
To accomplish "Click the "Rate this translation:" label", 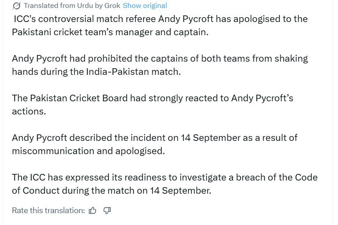I will [x=48, y=210].
